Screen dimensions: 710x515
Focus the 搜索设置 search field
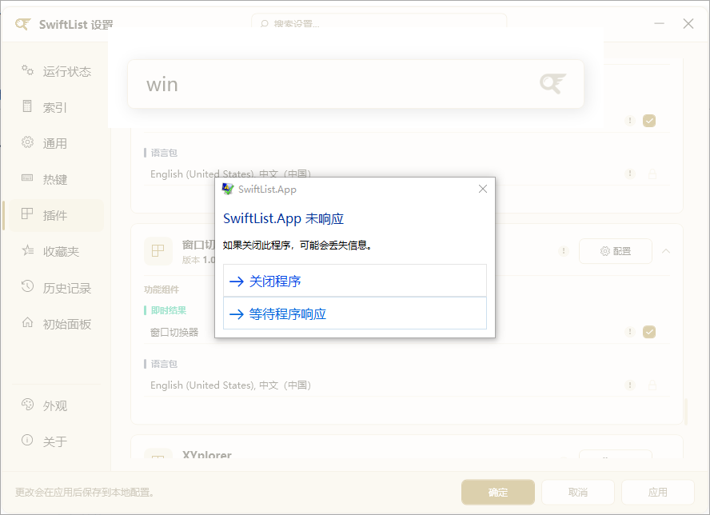pos(379,22)
